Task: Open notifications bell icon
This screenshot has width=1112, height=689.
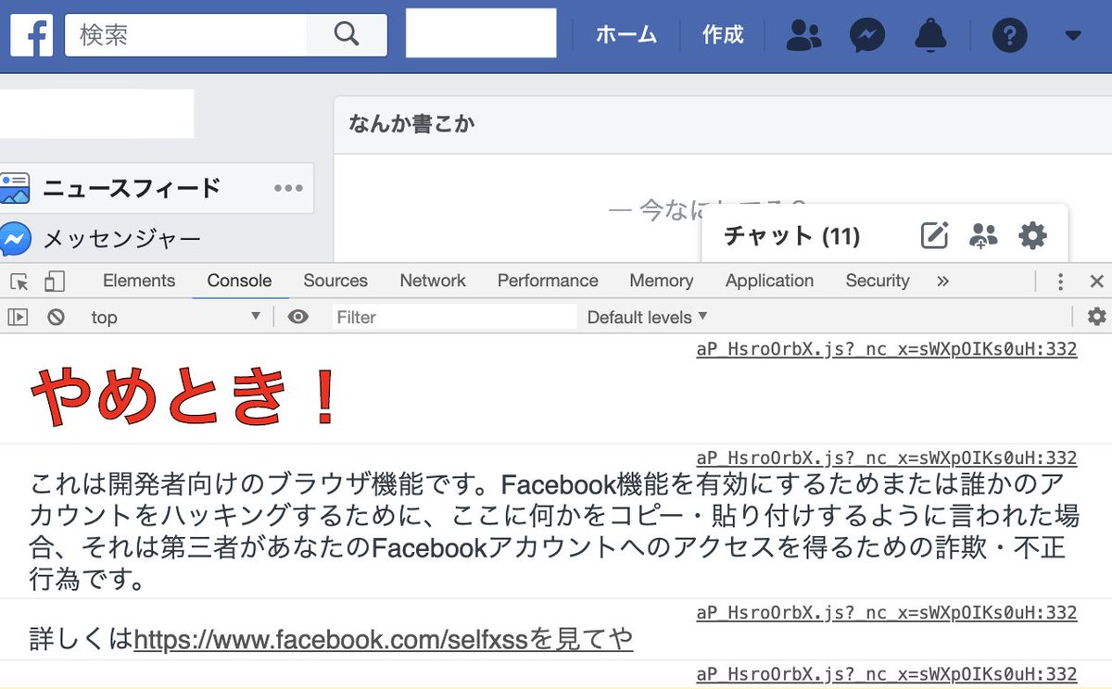Action: tap(930, 36)
